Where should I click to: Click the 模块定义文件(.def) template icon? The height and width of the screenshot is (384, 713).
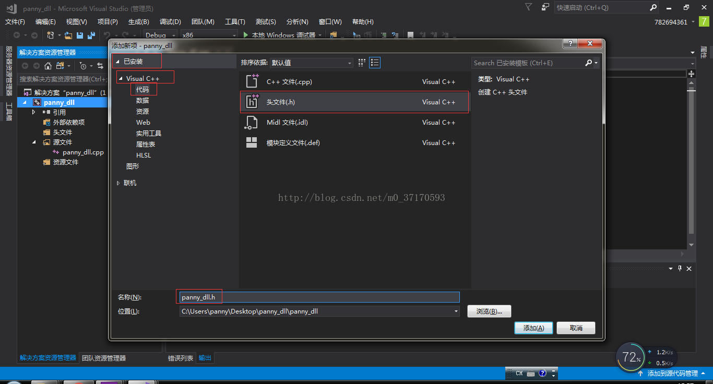[x=252, y=142]
